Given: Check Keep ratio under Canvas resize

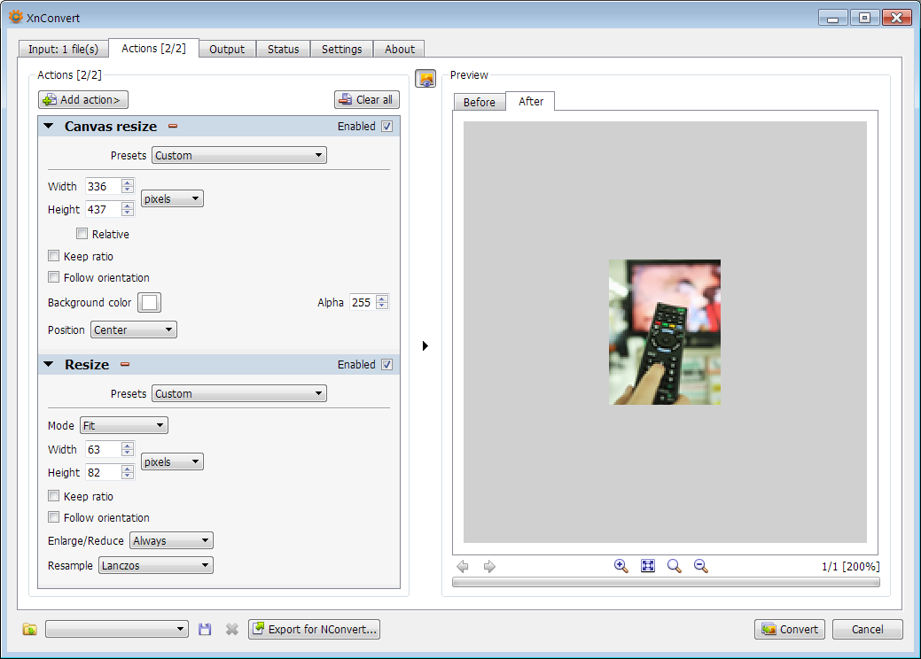Looking at the screenshot, I should (54, 257).
